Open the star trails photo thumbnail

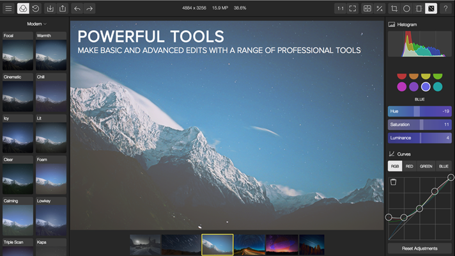tap(181, 244)
